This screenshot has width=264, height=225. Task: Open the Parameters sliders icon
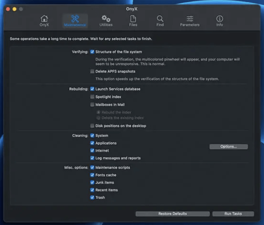190,19
